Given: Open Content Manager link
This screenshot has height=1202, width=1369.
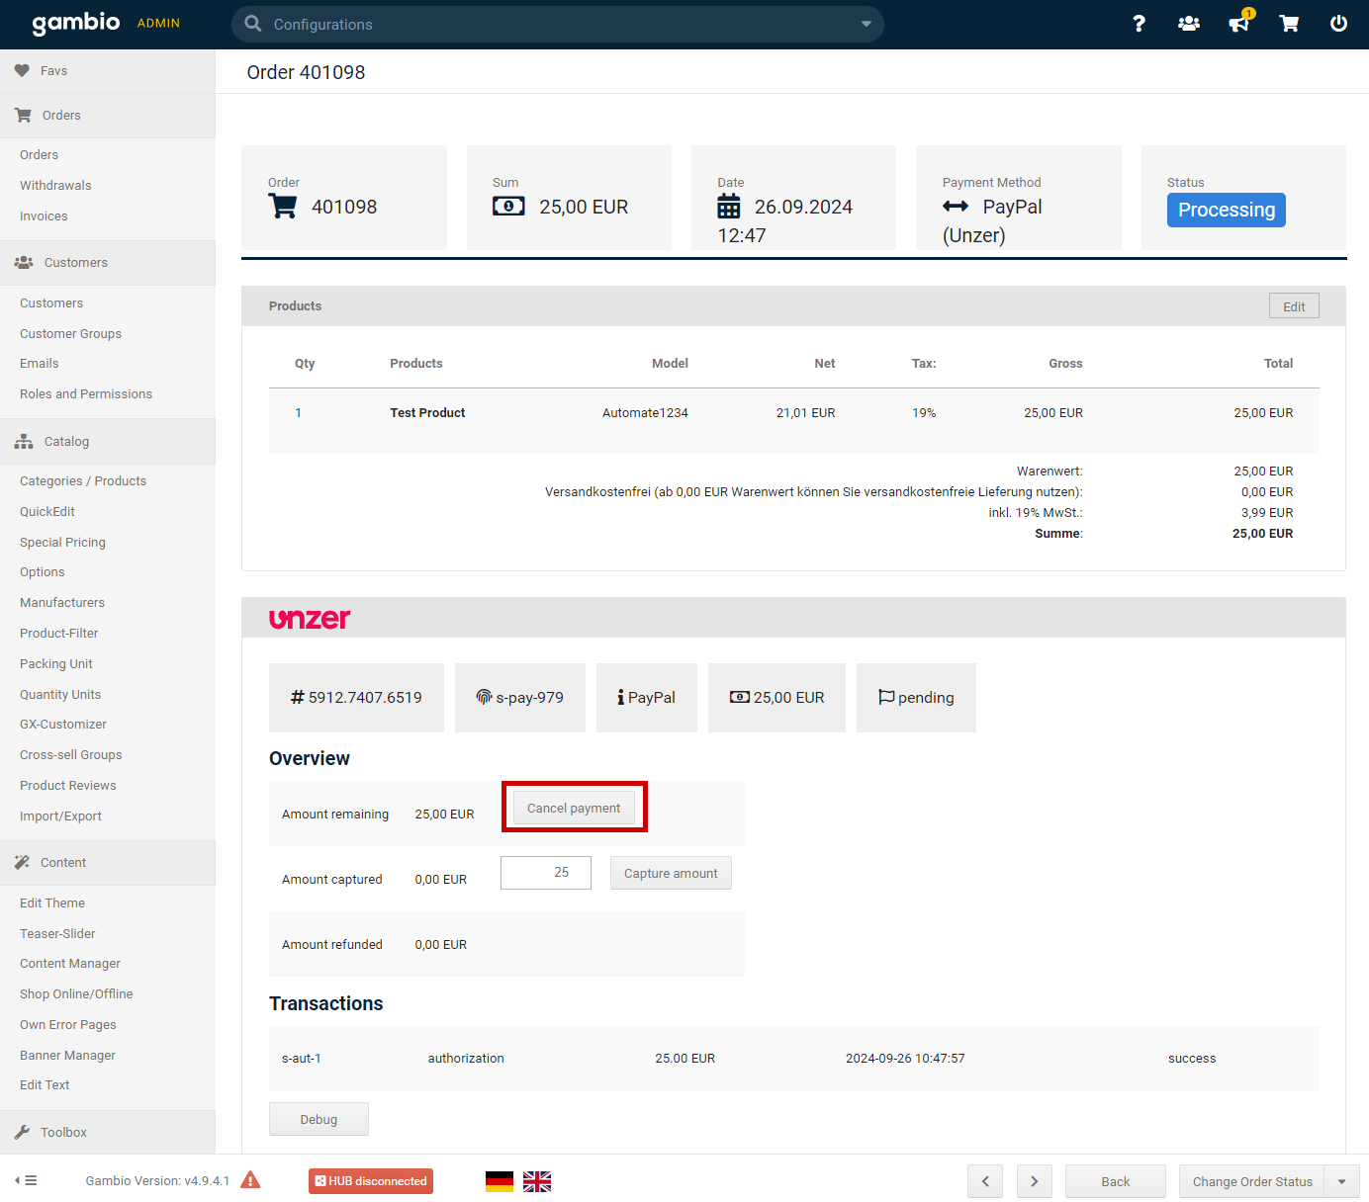Looking at the screenshot, I should [x=70, y=964].
